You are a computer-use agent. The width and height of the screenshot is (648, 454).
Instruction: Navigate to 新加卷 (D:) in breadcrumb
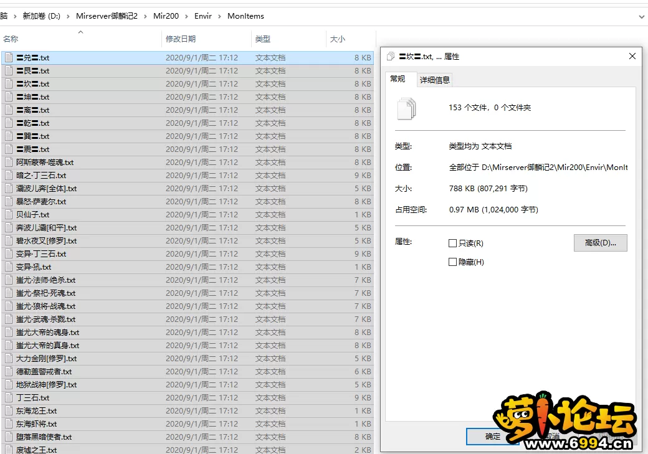(x=41, y=16)
